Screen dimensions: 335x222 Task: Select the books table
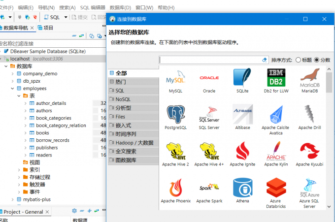42,133
